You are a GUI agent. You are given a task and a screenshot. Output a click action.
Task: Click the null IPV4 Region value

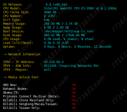tap(47, 70)
